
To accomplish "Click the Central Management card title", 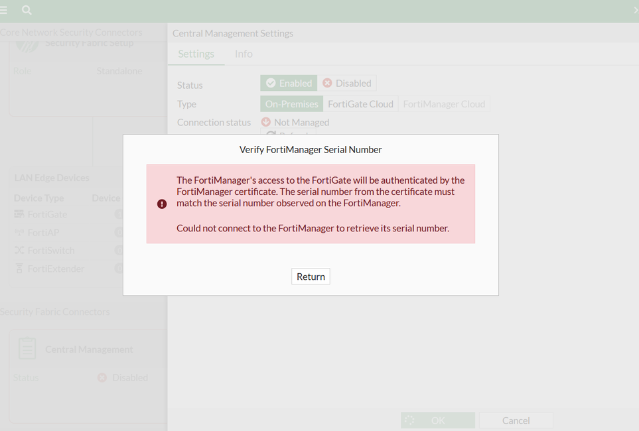I will 89,349.
